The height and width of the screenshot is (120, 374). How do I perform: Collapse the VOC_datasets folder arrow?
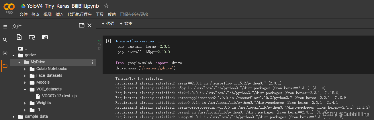click(x=25, y=90)
